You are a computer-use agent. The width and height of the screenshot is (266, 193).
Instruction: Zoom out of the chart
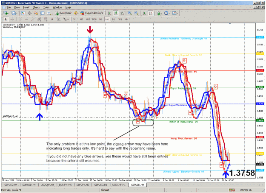136,13
